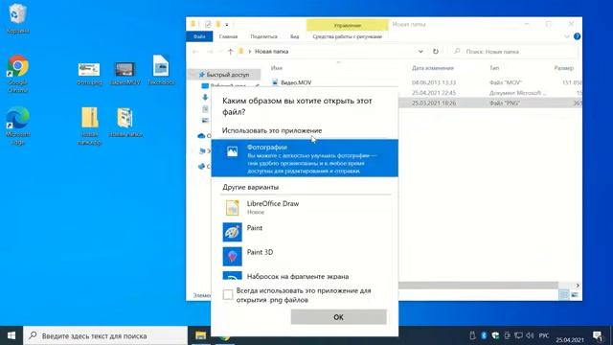Sort by Размер column header

pos(564,68)
